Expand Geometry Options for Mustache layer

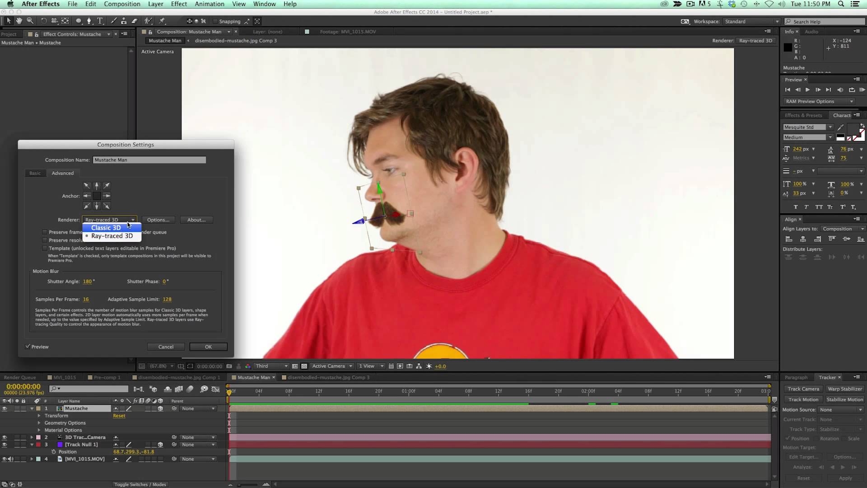pos(39,423)
